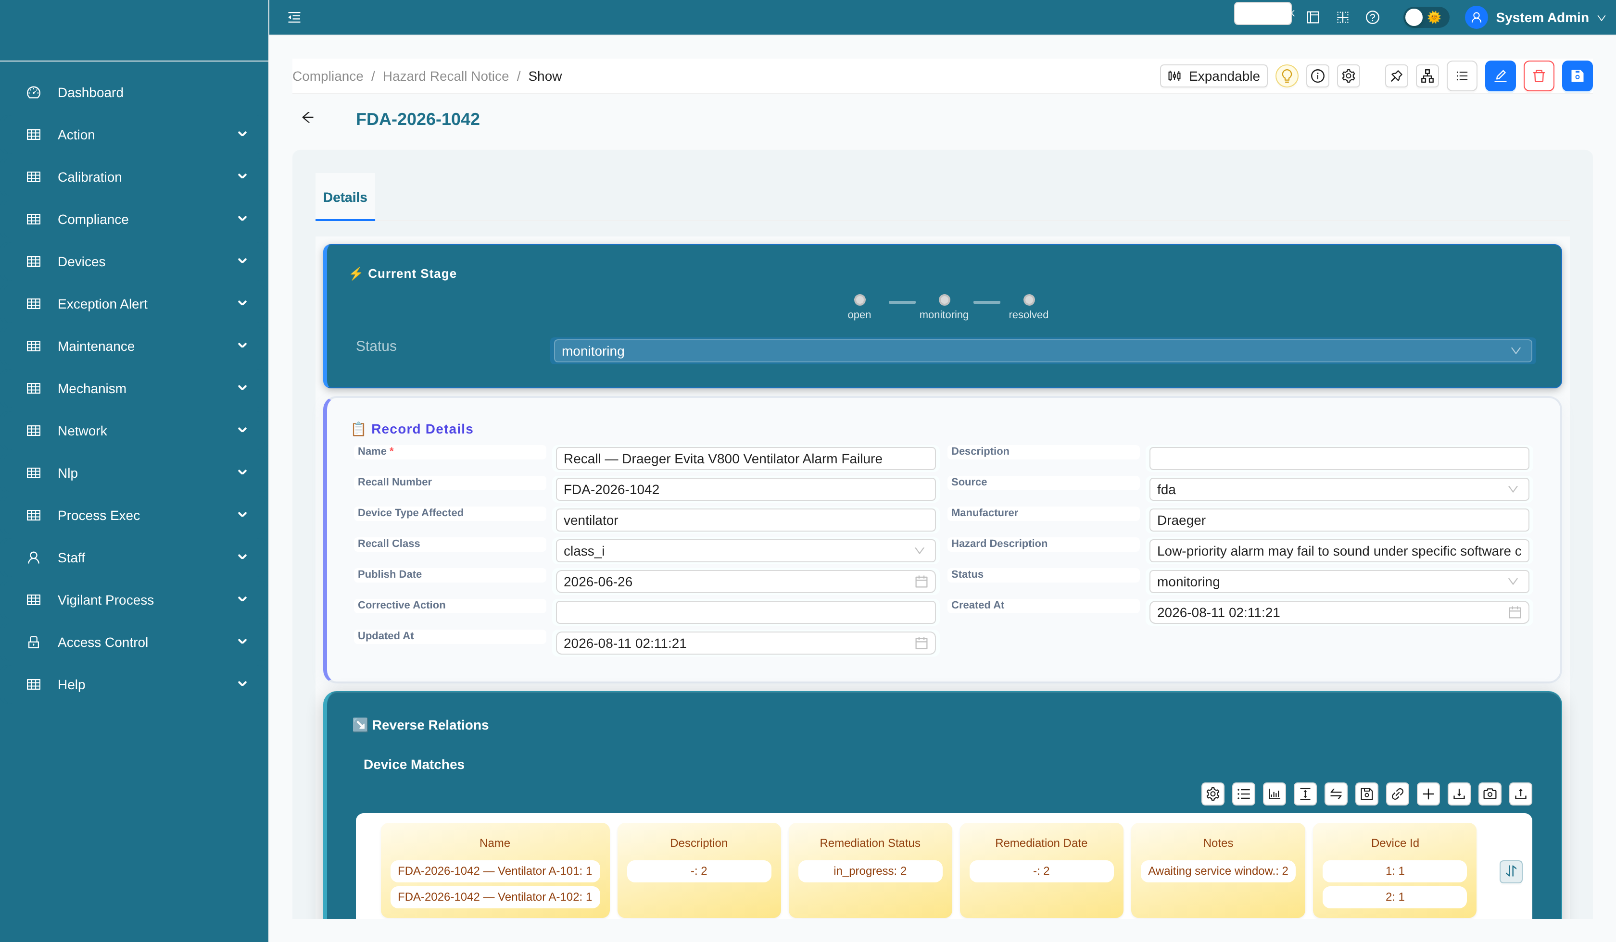Open the Exception Alert sidebar item

click(x=134, y=304)
